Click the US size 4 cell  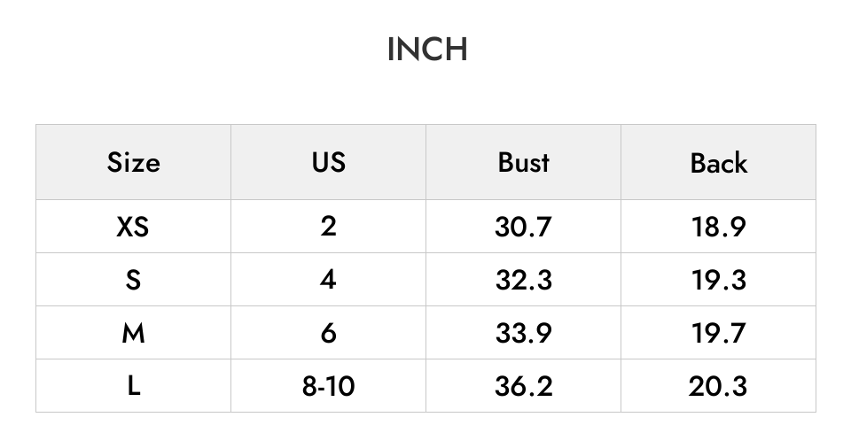328,280
